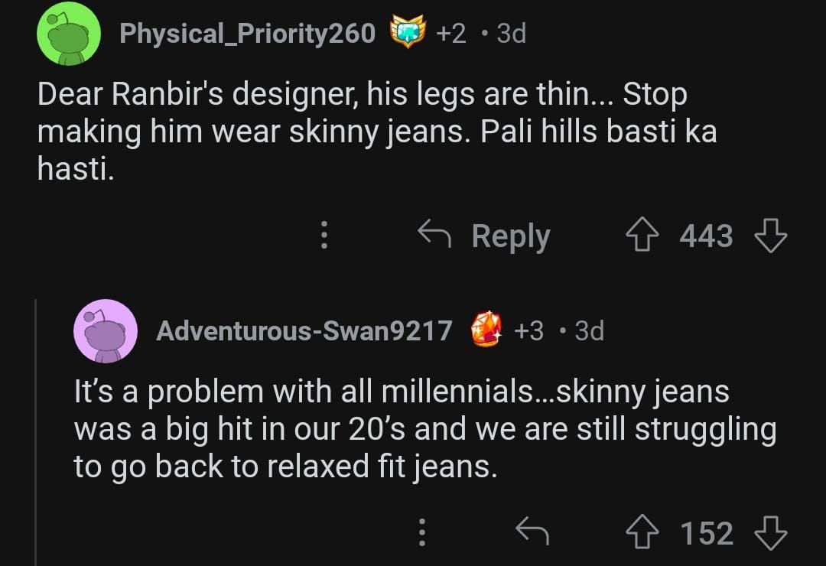Viewport: 826px width, 566px height.
Task: Collapse the thread using the vertical line
Action: (35, 432)
